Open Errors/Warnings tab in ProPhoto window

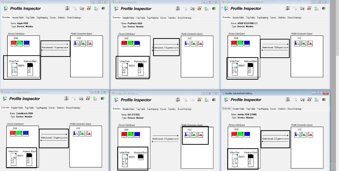click(x=185, y=18)
